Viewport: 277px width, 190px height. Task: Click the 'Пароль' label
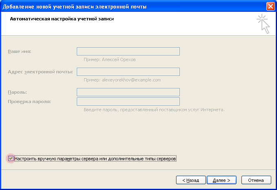pos(17,93)
